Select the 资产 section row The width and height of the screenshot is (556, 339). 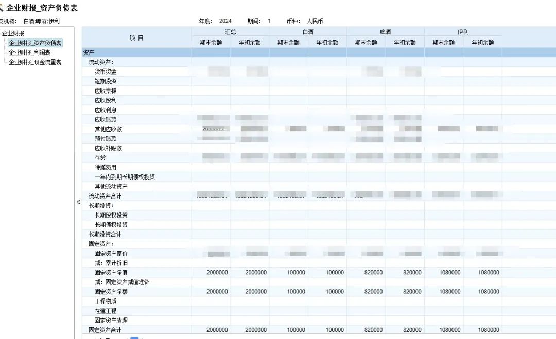(x=89, y=52)
